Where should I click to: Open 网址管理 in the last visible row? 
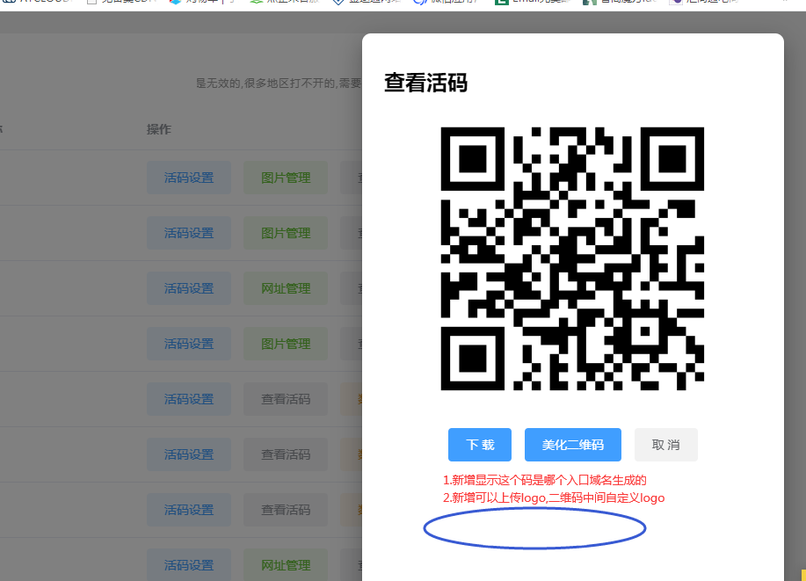click(x=286, y=565)
